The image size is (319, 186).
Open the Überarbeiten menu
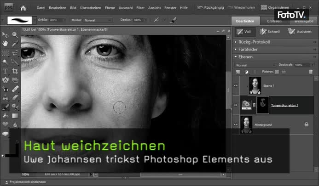(x=91, y=8)
